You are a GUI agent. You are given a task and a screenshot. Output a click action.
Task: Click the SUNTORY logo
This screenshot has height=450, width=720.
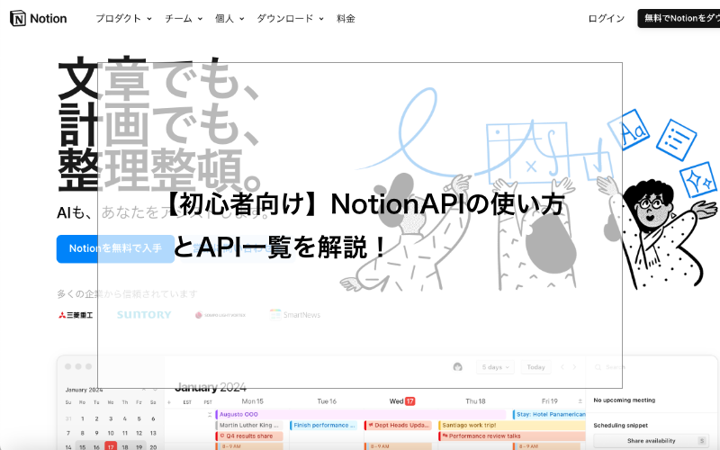pos(143,315)
